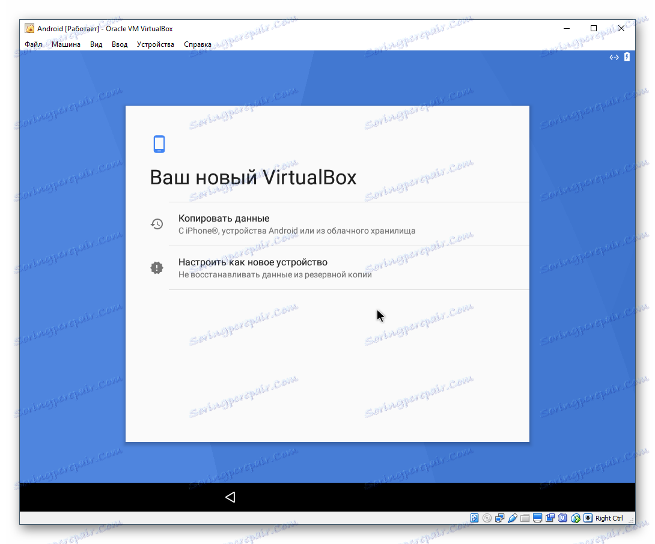The image size is (655, 544).
Task: Click the new device badge icon
Action: [x=157, y=268]
